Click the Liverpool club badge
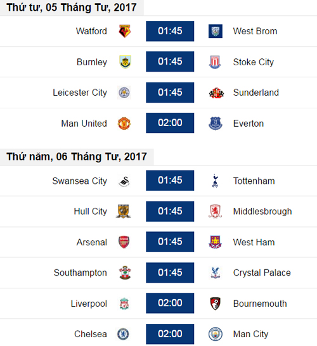Image resolution: width=317 pixels, height=346 pixels. 124,304
